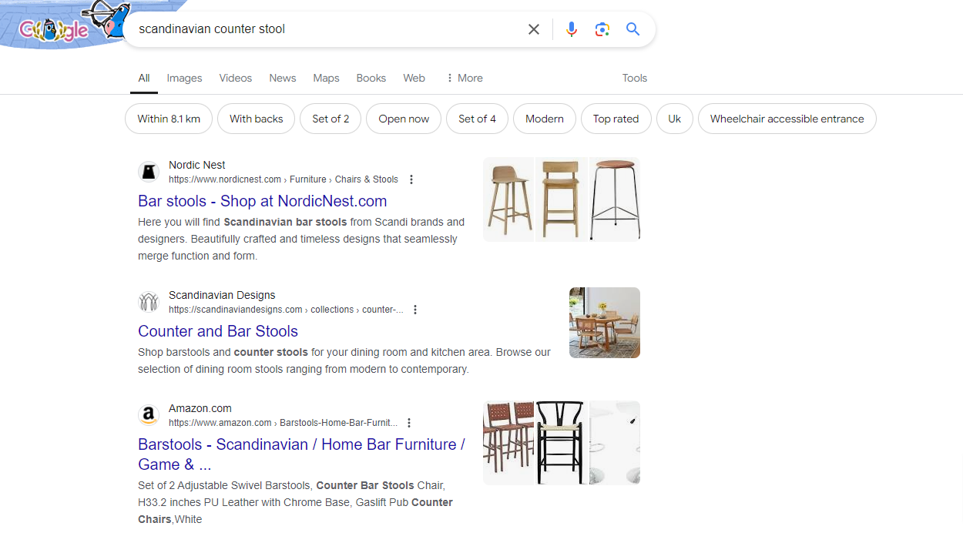
Task: Switch to the Videos tab
Action: (235, 78)
